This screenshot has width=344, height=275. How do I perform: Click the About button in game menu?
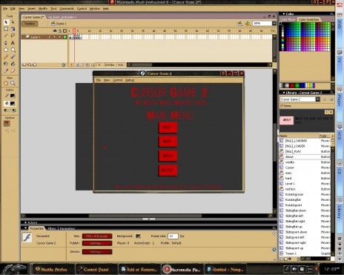pos(168,156)
